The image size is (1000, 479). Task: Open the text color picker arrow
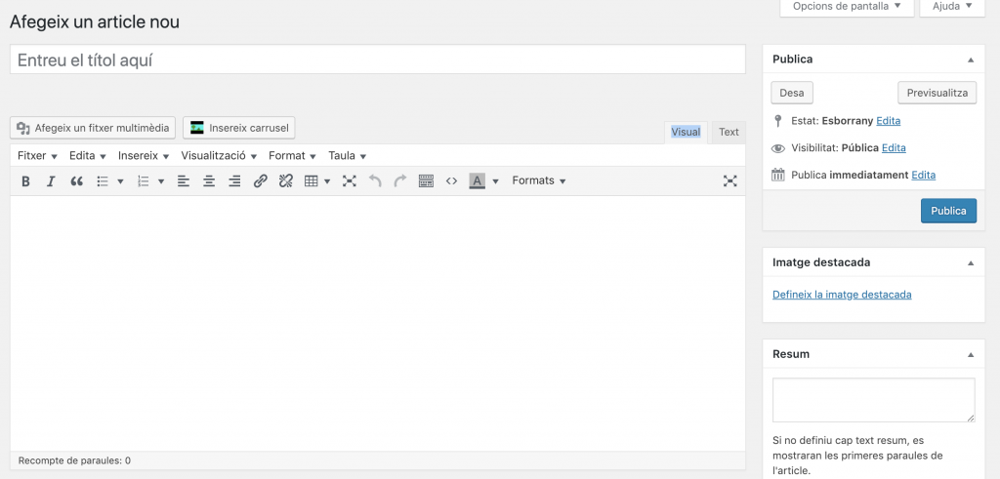495,181
